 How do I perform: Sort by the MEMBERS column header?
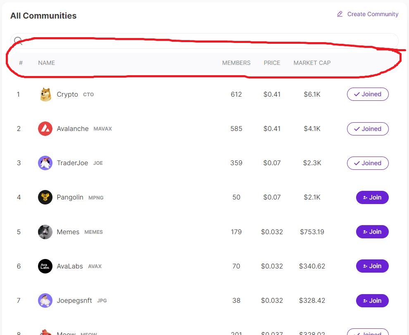click(236, 63)
